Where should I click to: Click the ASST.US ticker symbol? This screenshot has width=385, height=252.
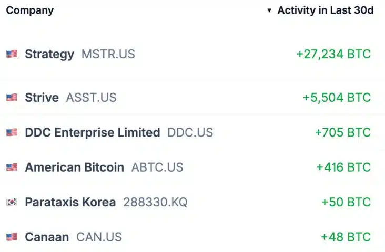click(x=91, y=98)
